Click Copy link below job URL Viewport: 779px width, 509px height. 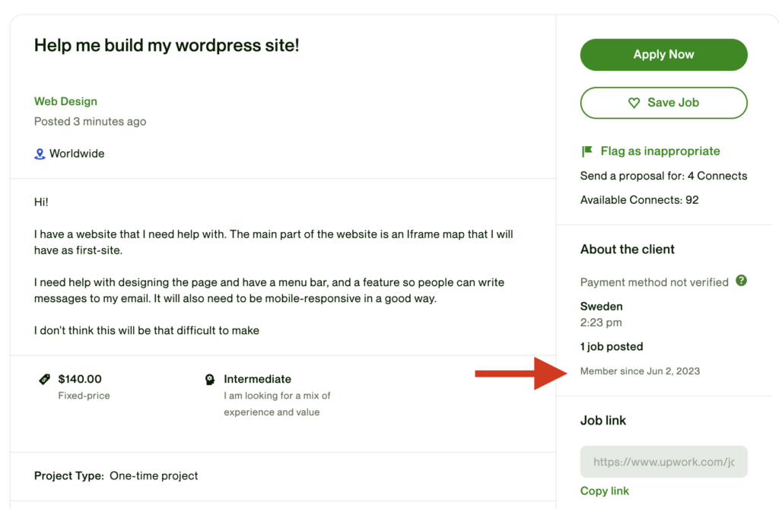(605, 491)
